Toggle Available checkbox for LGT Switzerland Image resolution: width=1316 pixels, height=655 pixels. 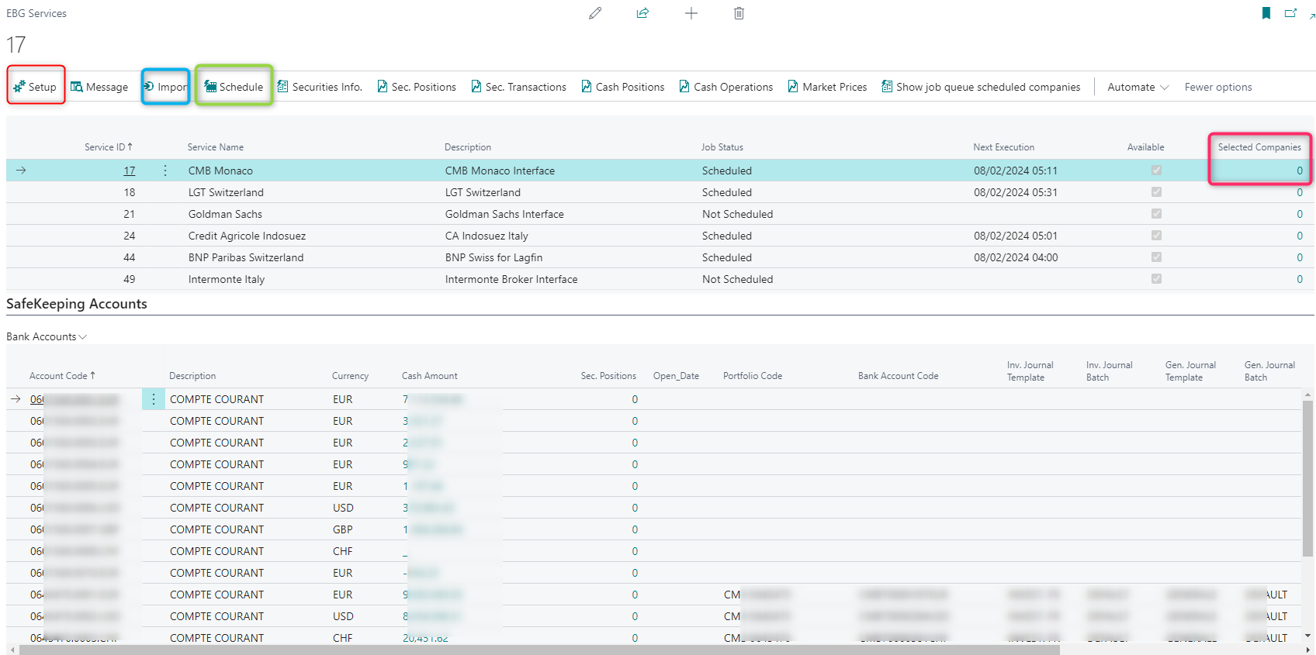pos(1156,192)
